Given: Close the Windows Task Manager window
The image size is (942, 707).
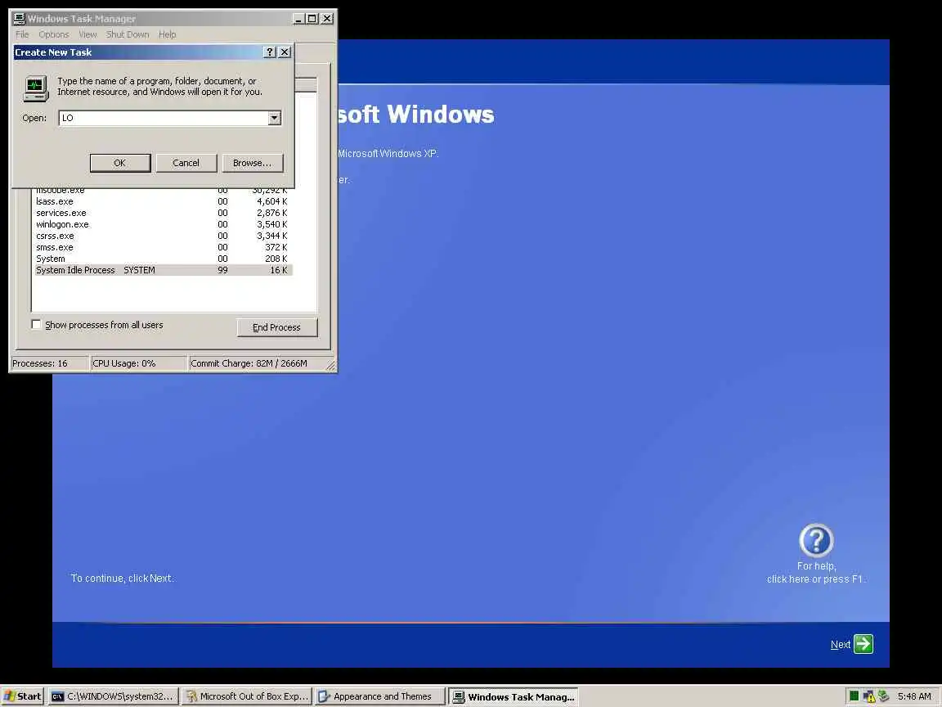Looking at the screenshot, I should click(327, 19).
